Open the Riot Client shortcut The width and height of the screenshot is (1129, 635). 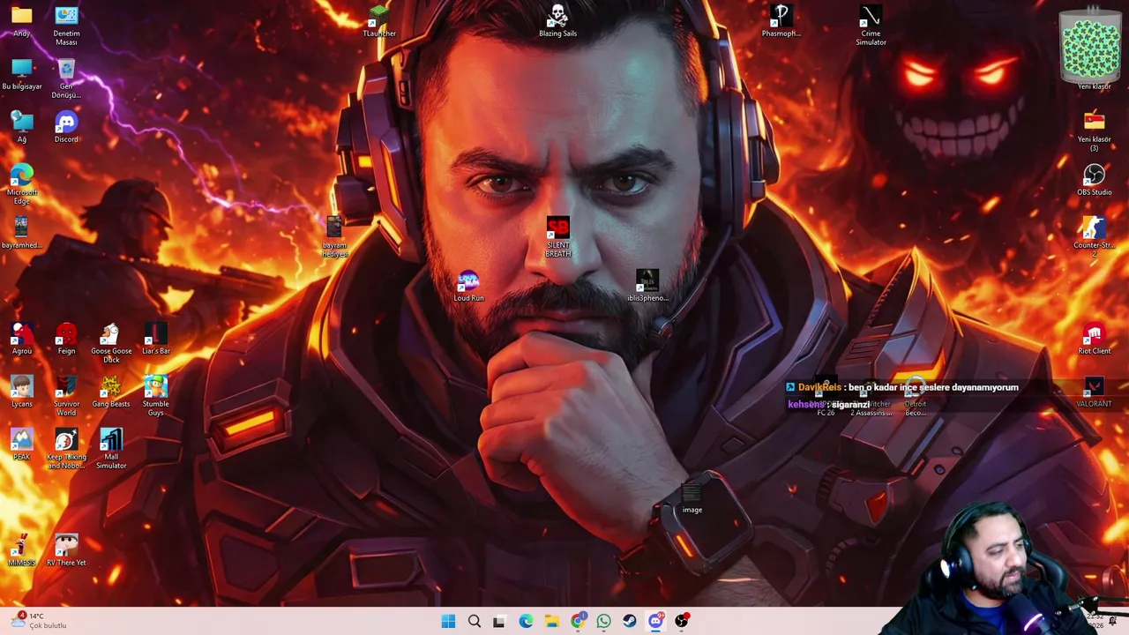(1094, 340)
